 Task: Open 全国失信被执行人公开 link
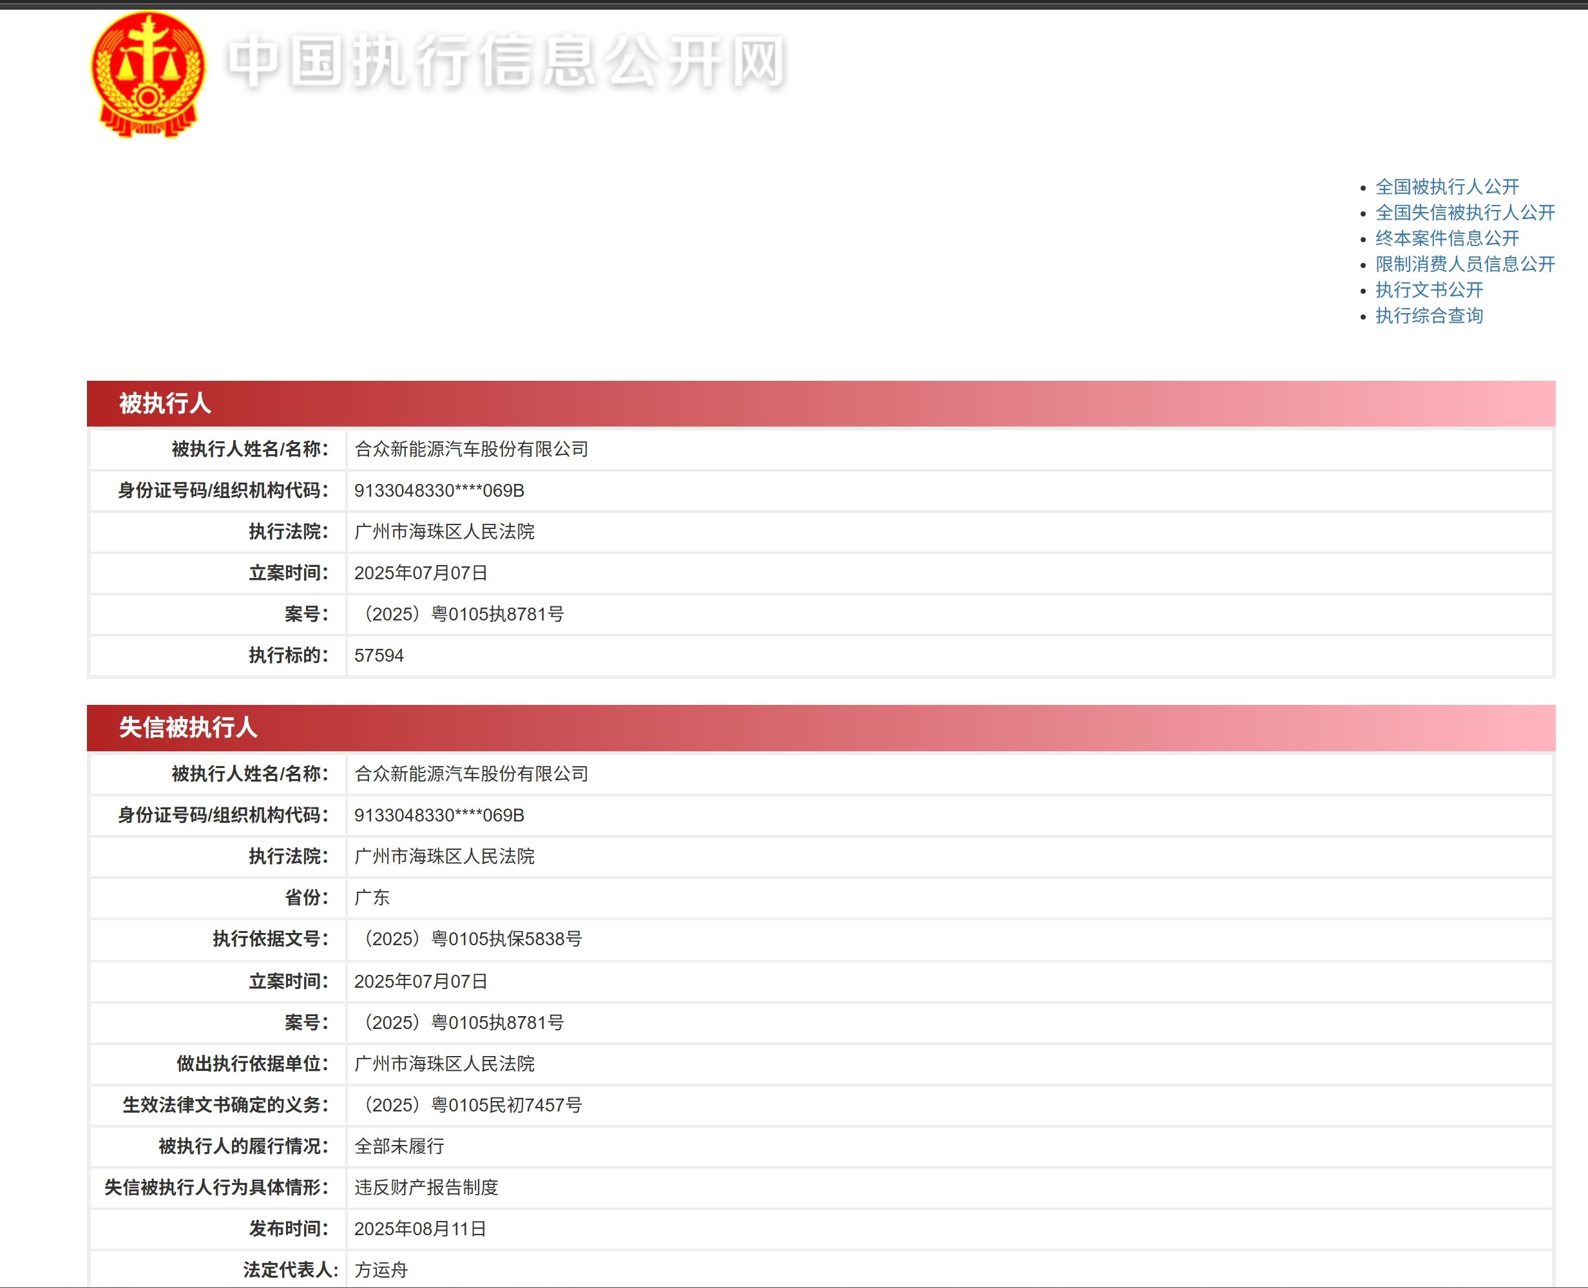1465,212
